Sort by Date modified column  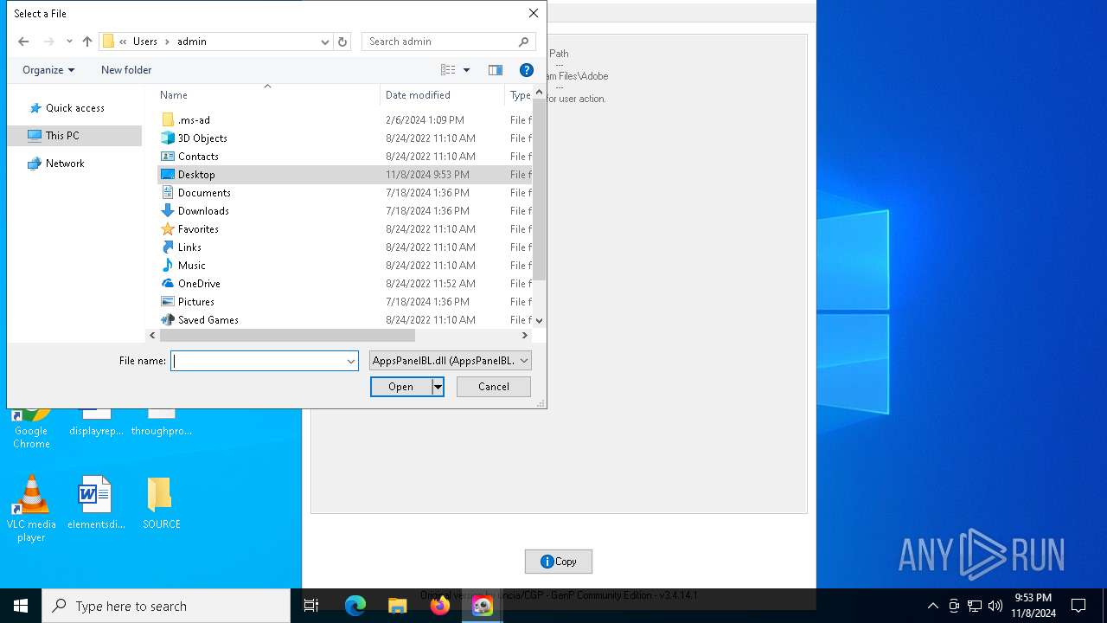pyautogui.click(x=418, y=95)
